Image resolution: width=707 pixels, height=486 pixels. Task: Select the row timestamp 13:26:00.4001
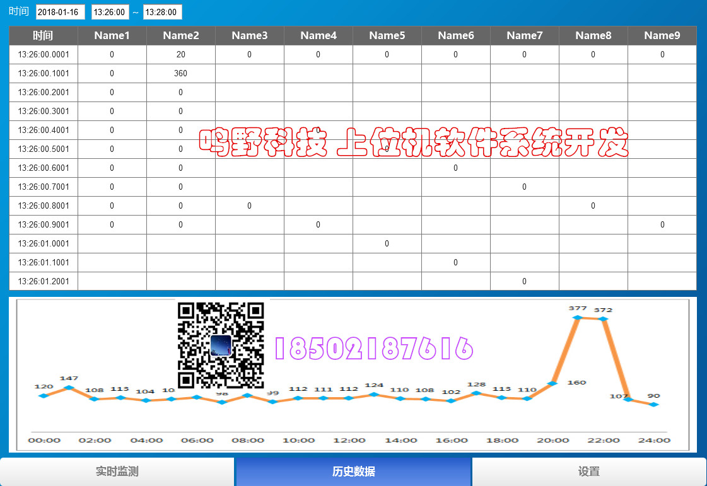pyautogui.click(x=44, y=130)
